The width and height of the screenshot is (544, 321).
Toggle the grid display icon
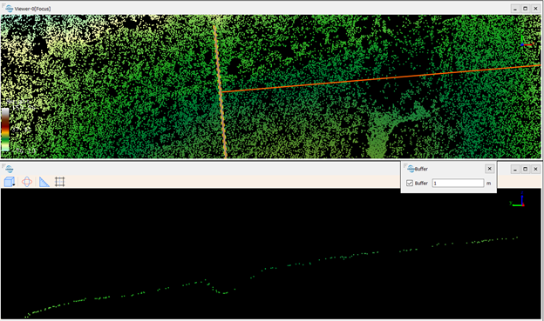pos(59,182)
